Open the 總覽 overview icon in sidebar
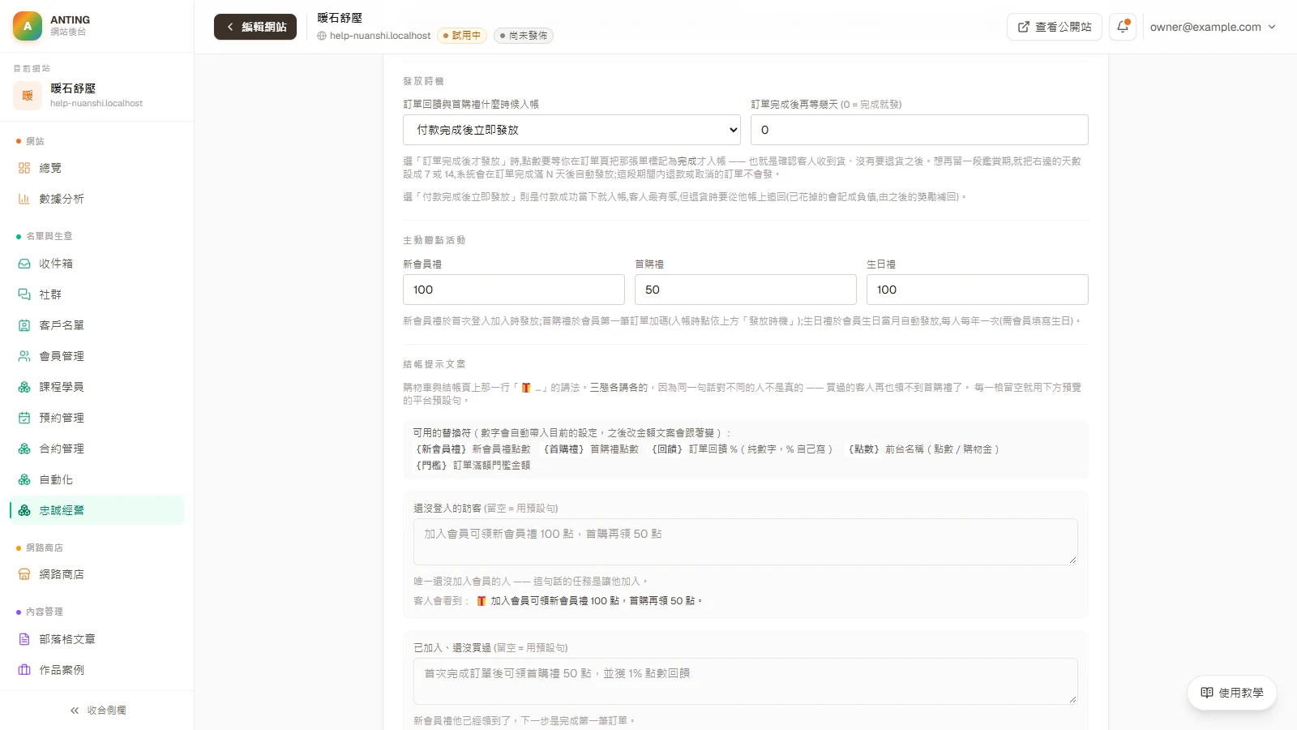Viewport: 1297px width, 730px height. 24,168
